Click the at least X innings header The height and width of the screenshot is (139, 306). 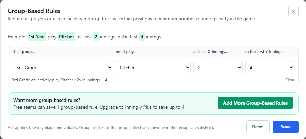point(211,52)
